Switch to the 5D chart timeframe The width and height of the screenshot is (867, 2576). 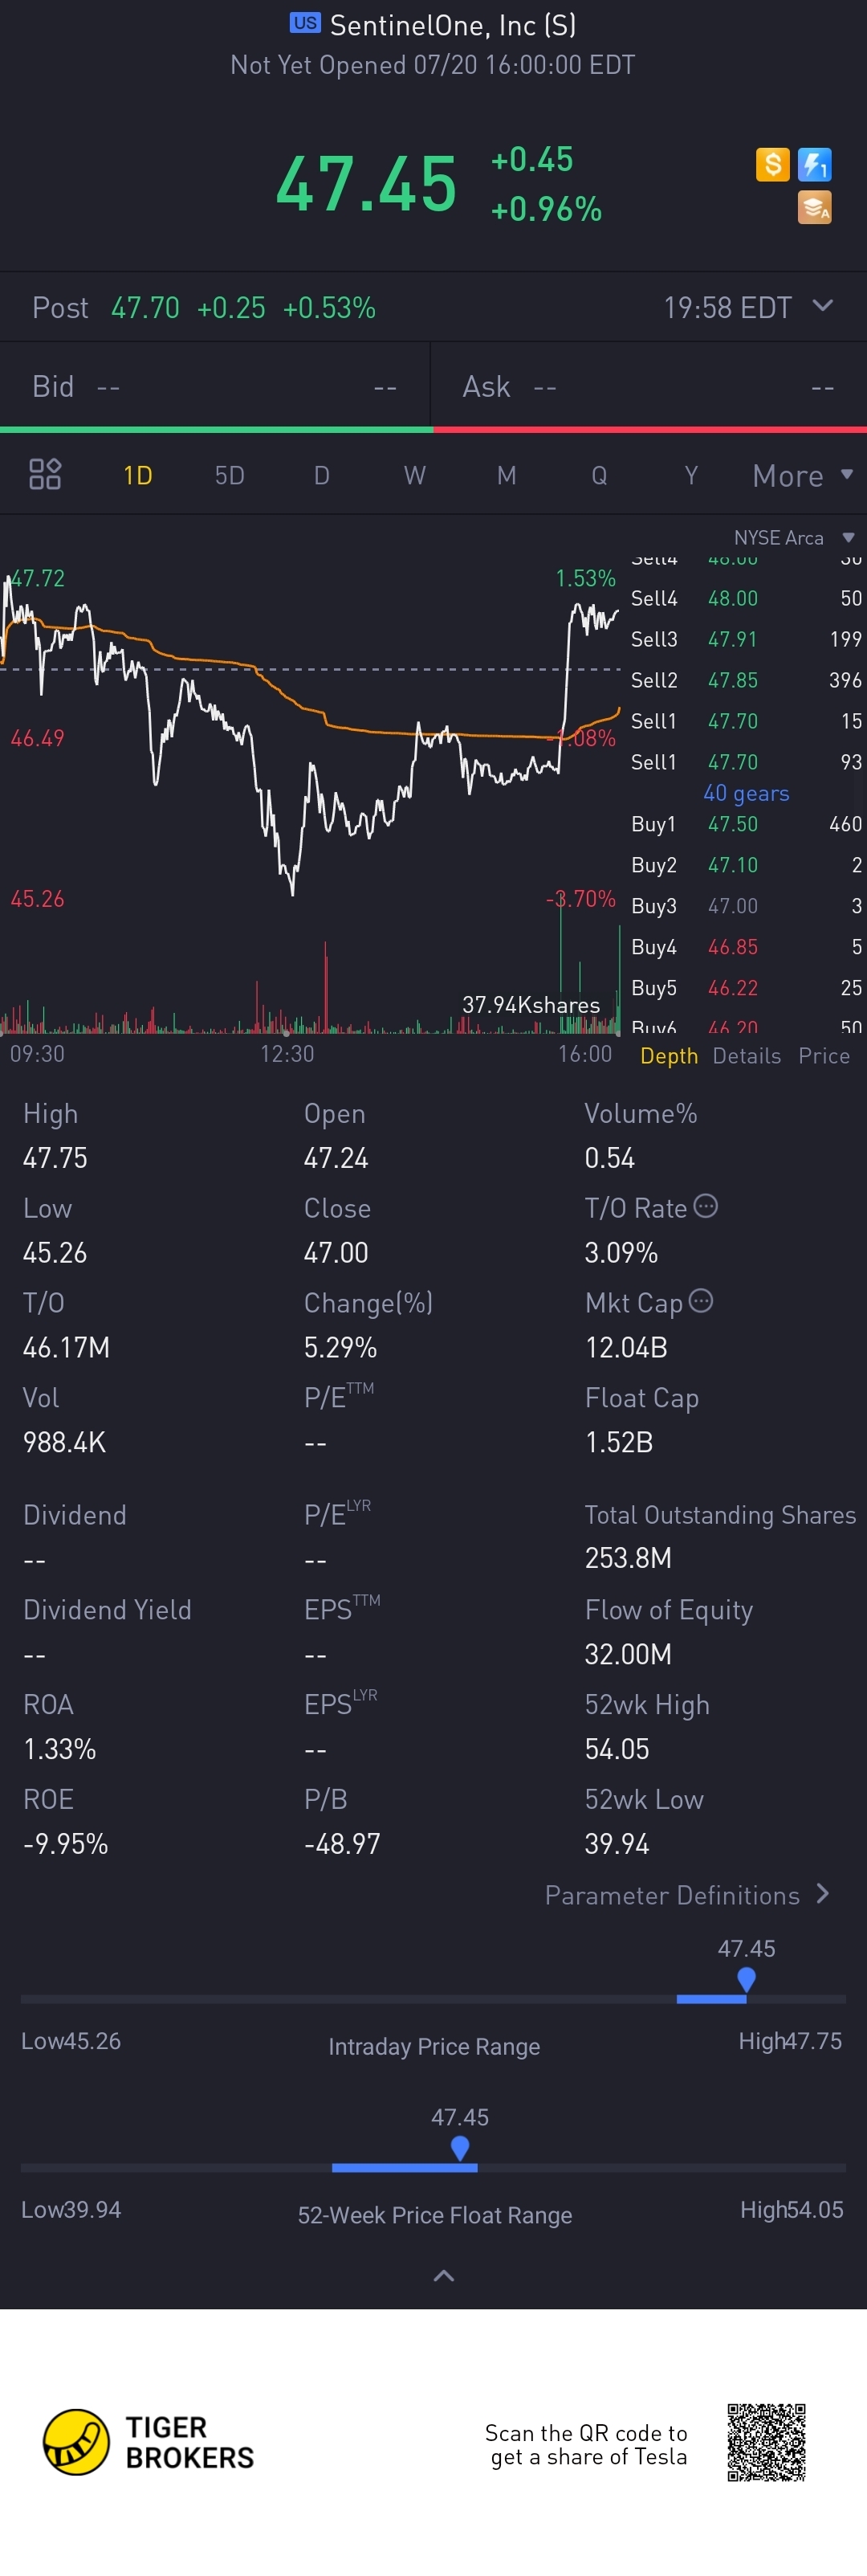coord(230,475)
